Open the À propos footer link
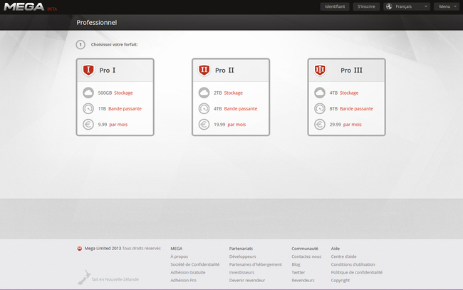463x290 pixels. 179,257
